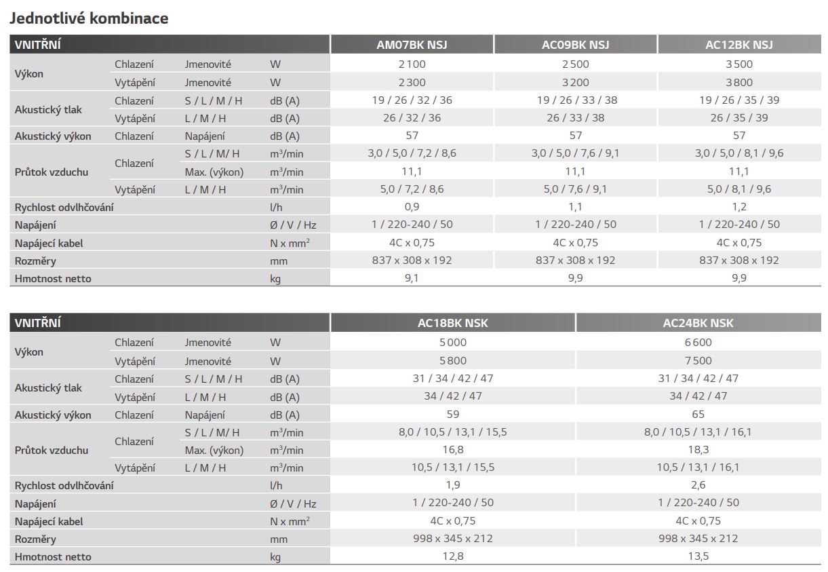Select the 19 / 26 / 35 / 39 cell
This screenshot has width=828, height=572.
pos(739,100)
